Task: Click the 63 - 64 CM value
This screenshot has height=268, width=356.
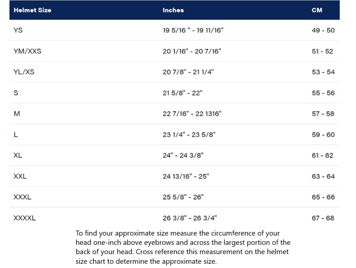Action: (323, 176)
